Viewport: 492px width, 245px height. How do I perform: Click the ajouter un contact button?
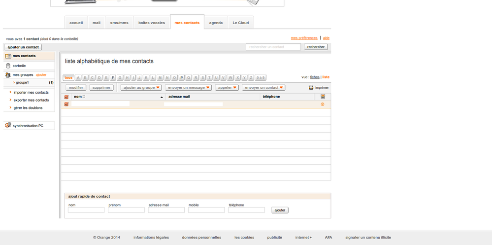(x=23, y=47)
